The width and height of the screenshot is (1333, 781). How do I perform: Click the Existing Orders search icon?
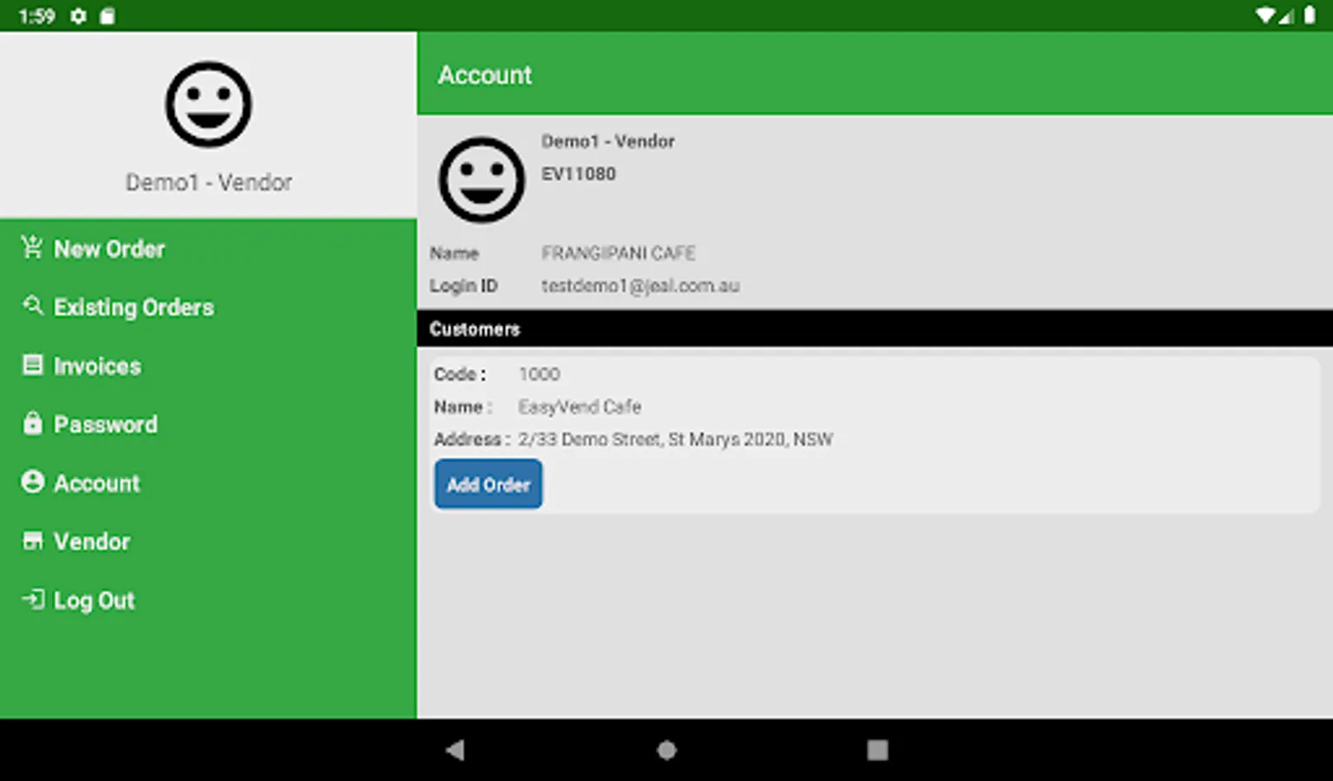(32, 305)
